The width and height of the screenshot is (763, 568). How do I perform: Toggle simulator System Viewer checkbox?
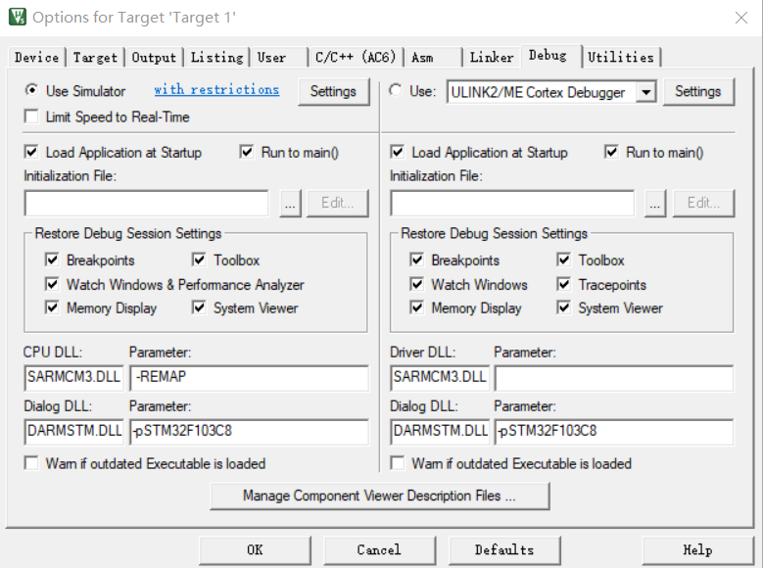199,308
